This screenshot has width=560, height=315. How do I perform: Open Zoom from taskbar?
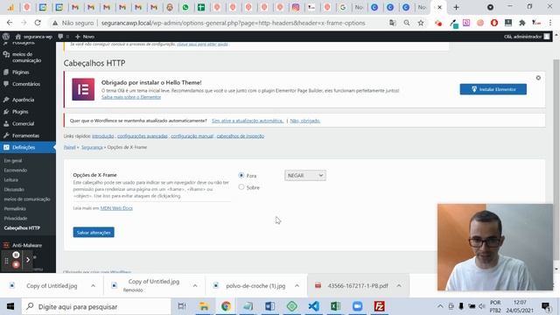pos(358,306)
